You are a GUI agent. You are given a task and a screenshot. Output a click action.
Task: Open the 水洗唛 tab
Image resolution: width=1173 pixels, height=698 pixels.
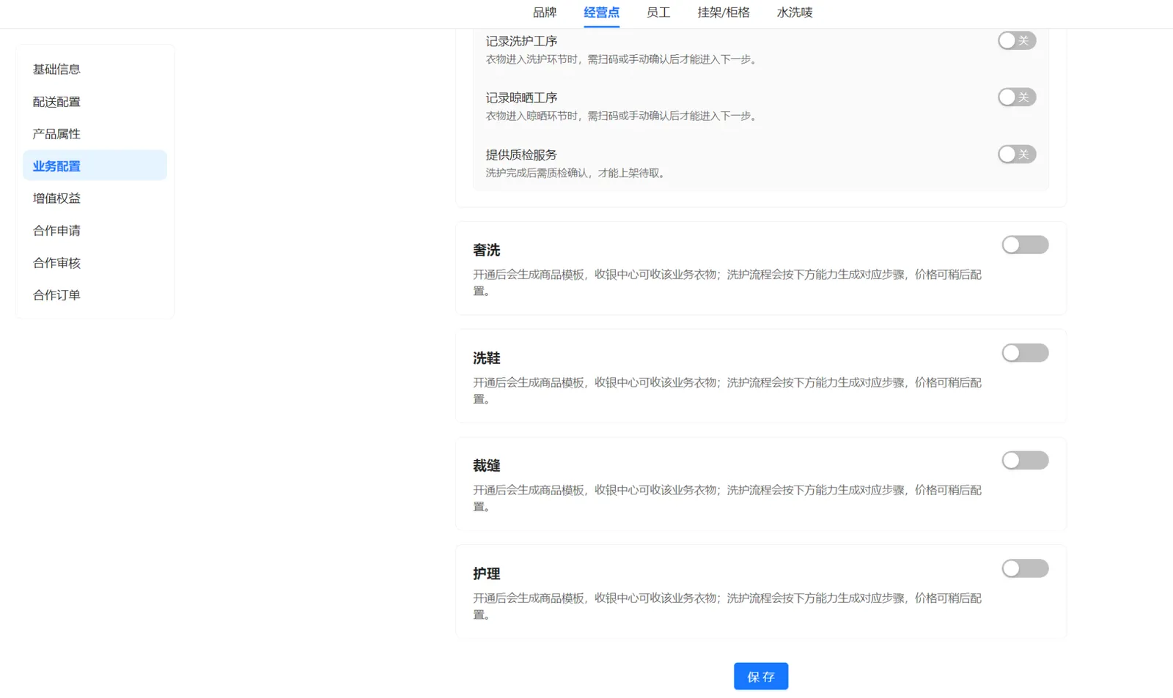point(795,12)
